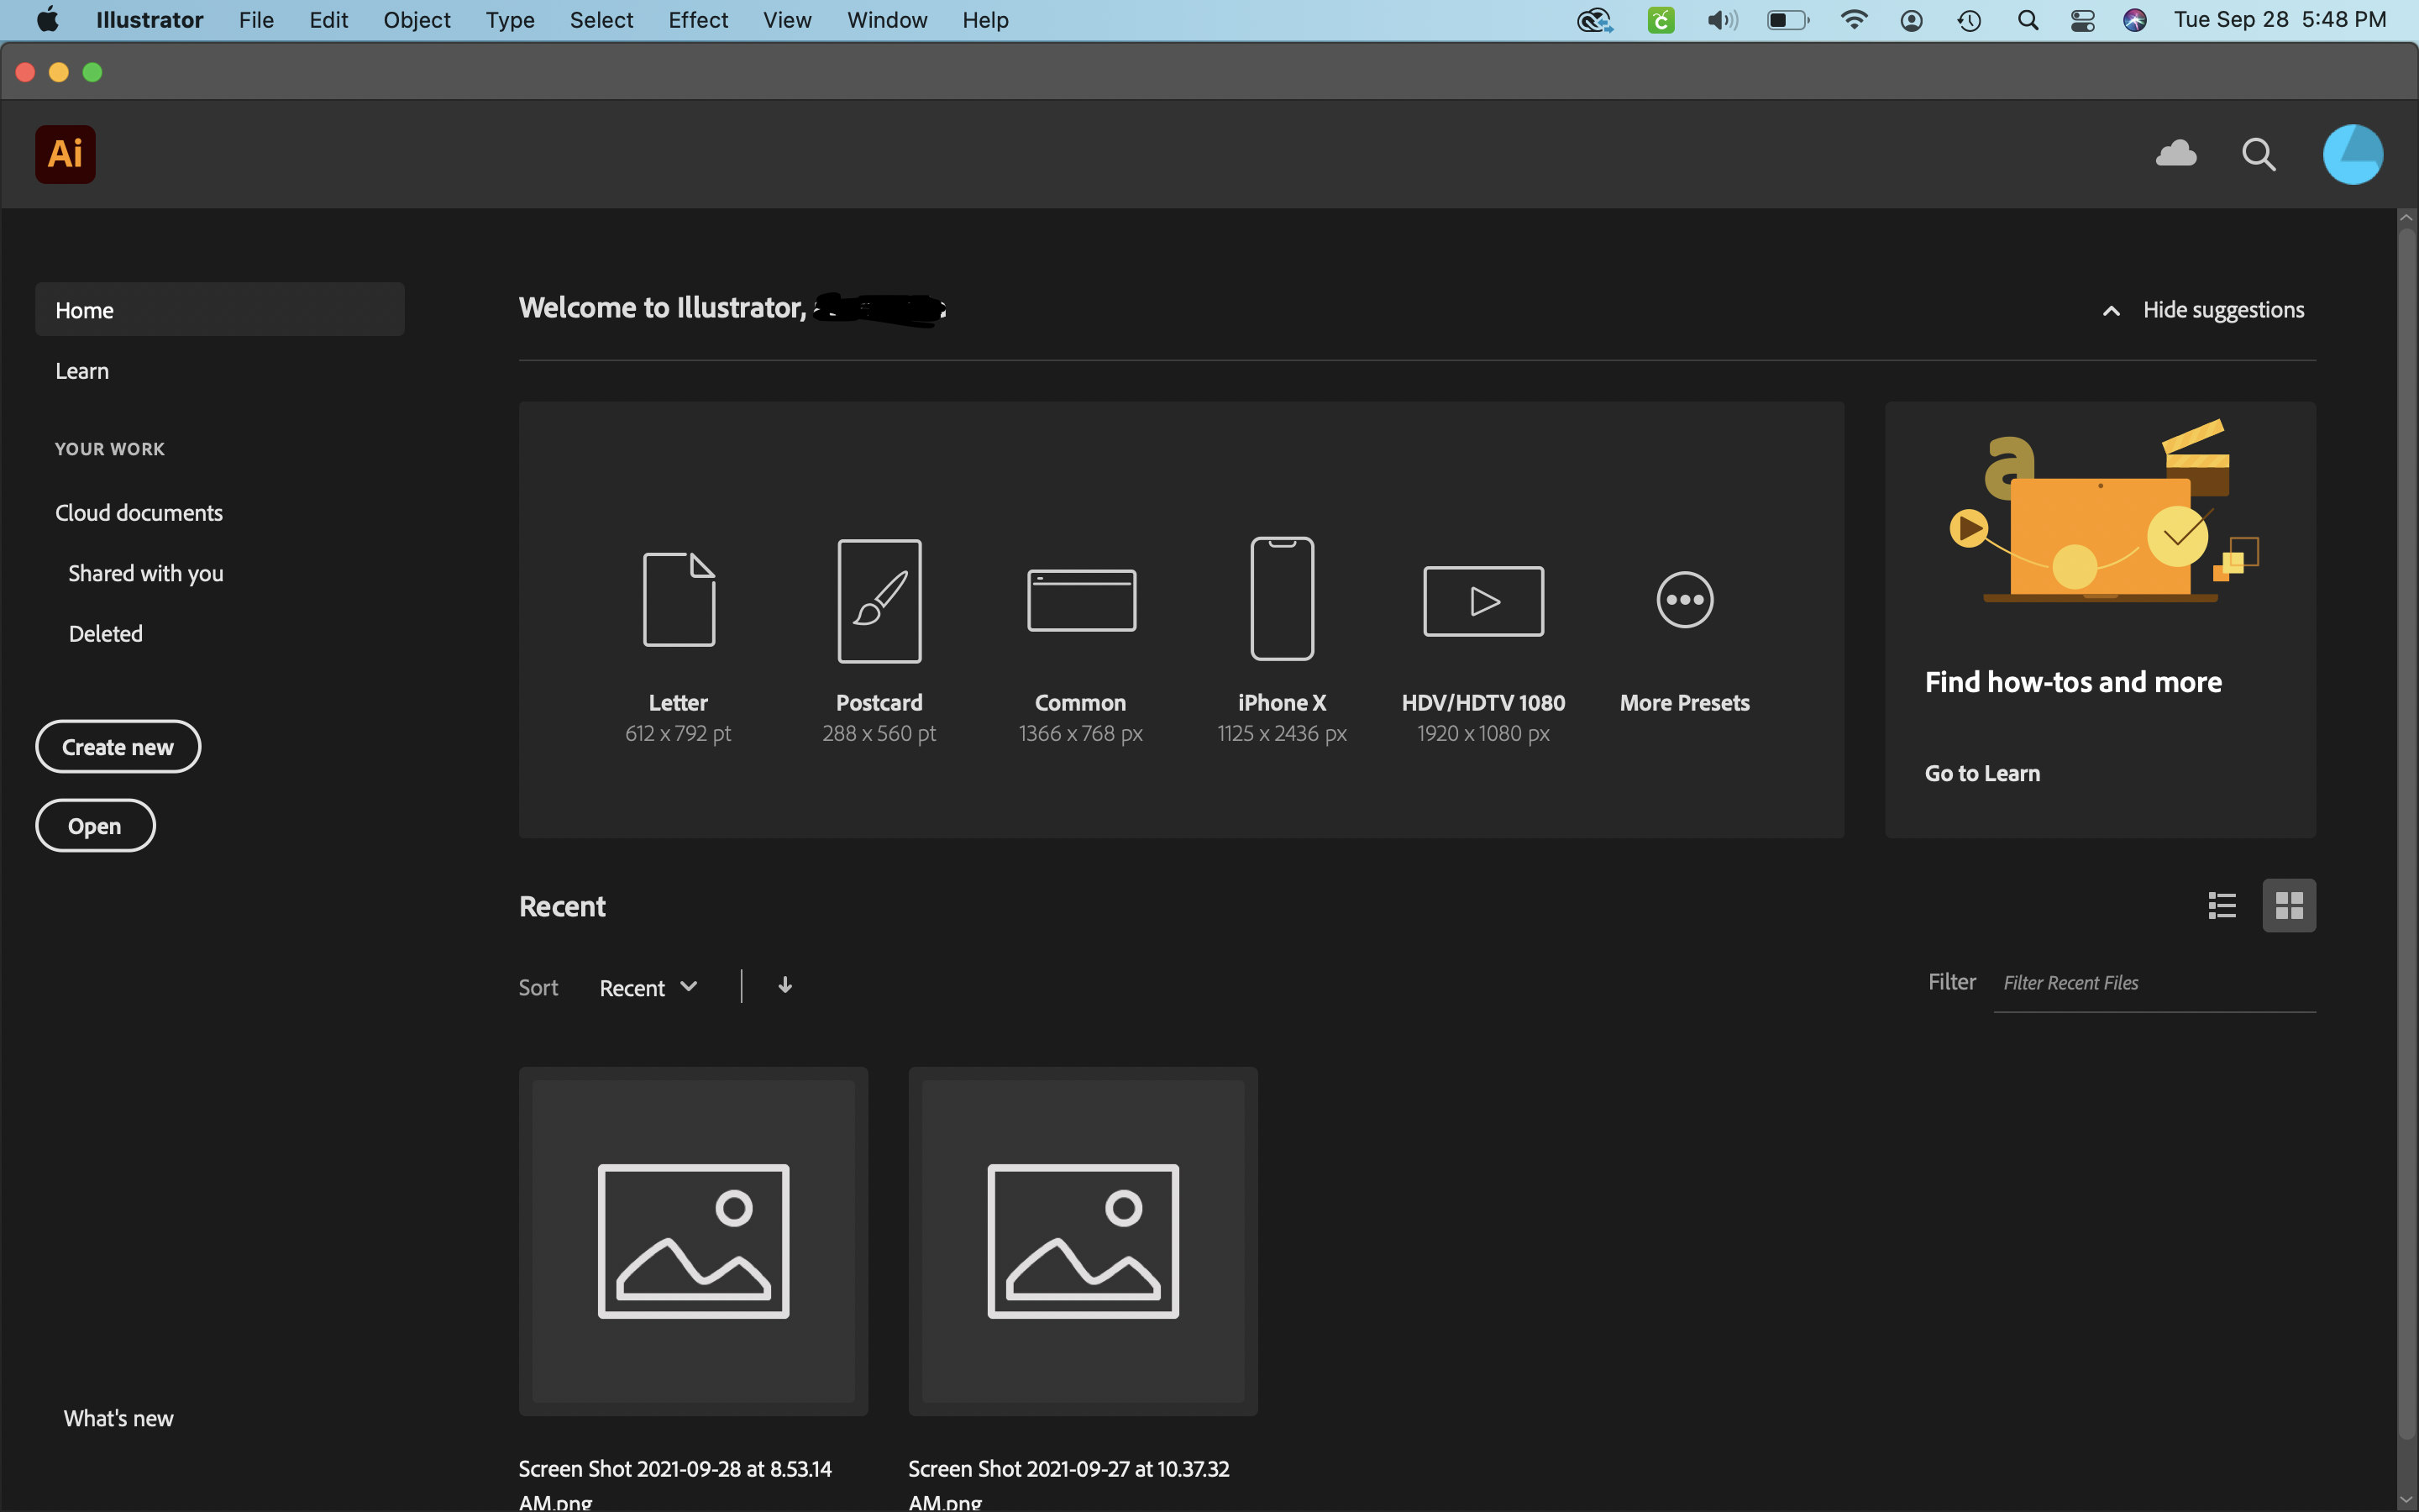Viewport: 2419px width, 1512px height.
Task: Switch Recent files to grid view
Action: (2288, 905)
